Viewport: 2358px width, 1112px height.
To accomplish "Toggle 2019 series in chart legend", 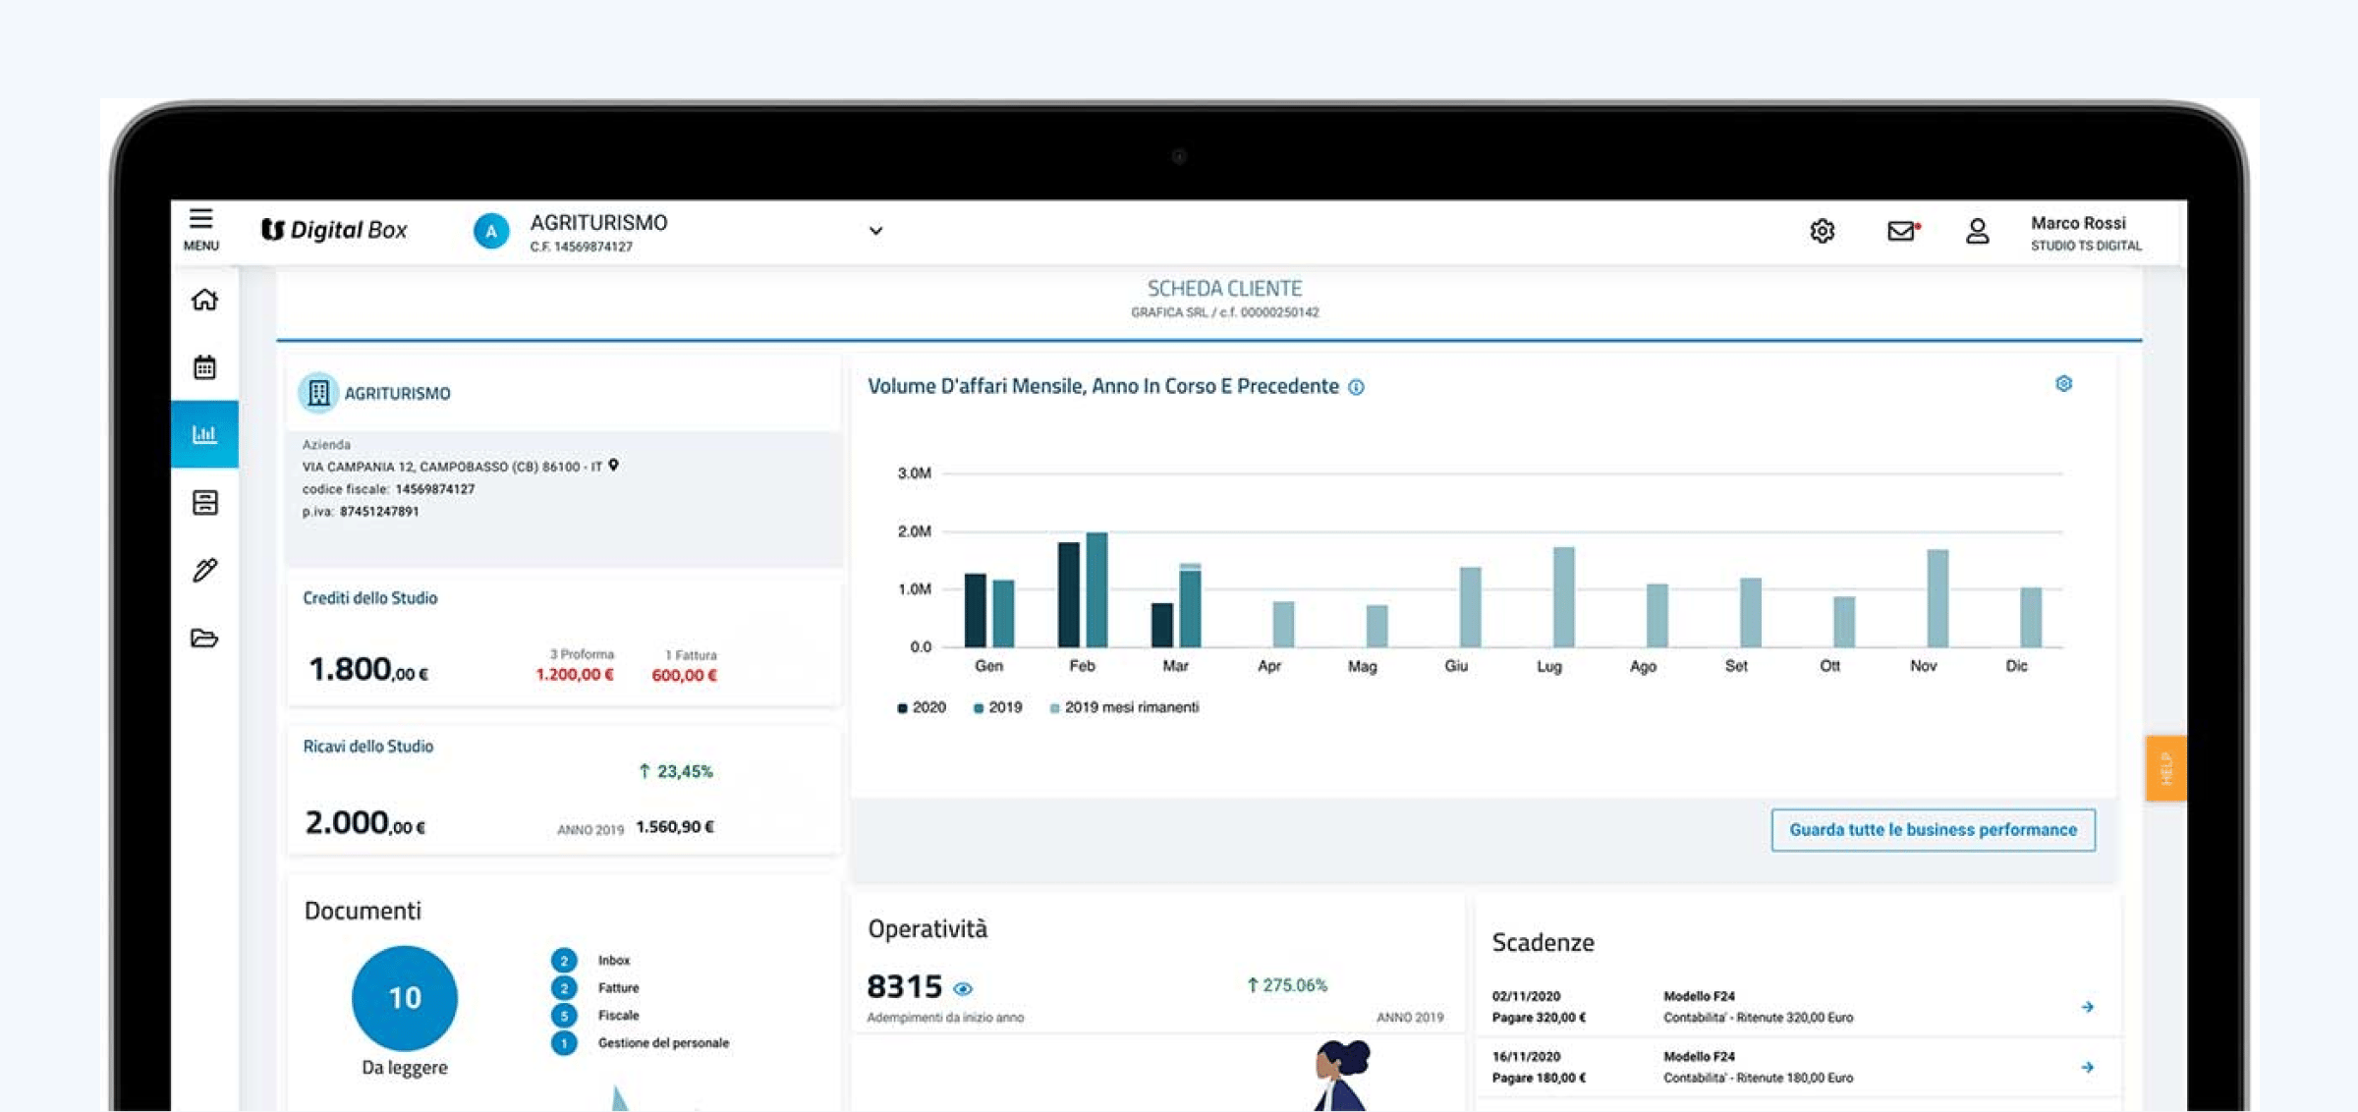I will [997, 707].
